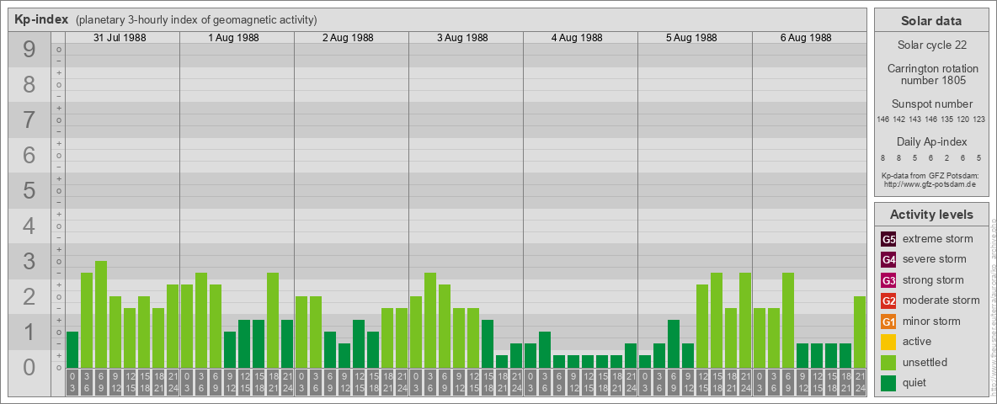Click the 'extreme storm' legend label
Viewport: 997px width, 404px height.
tap(938, 239)
